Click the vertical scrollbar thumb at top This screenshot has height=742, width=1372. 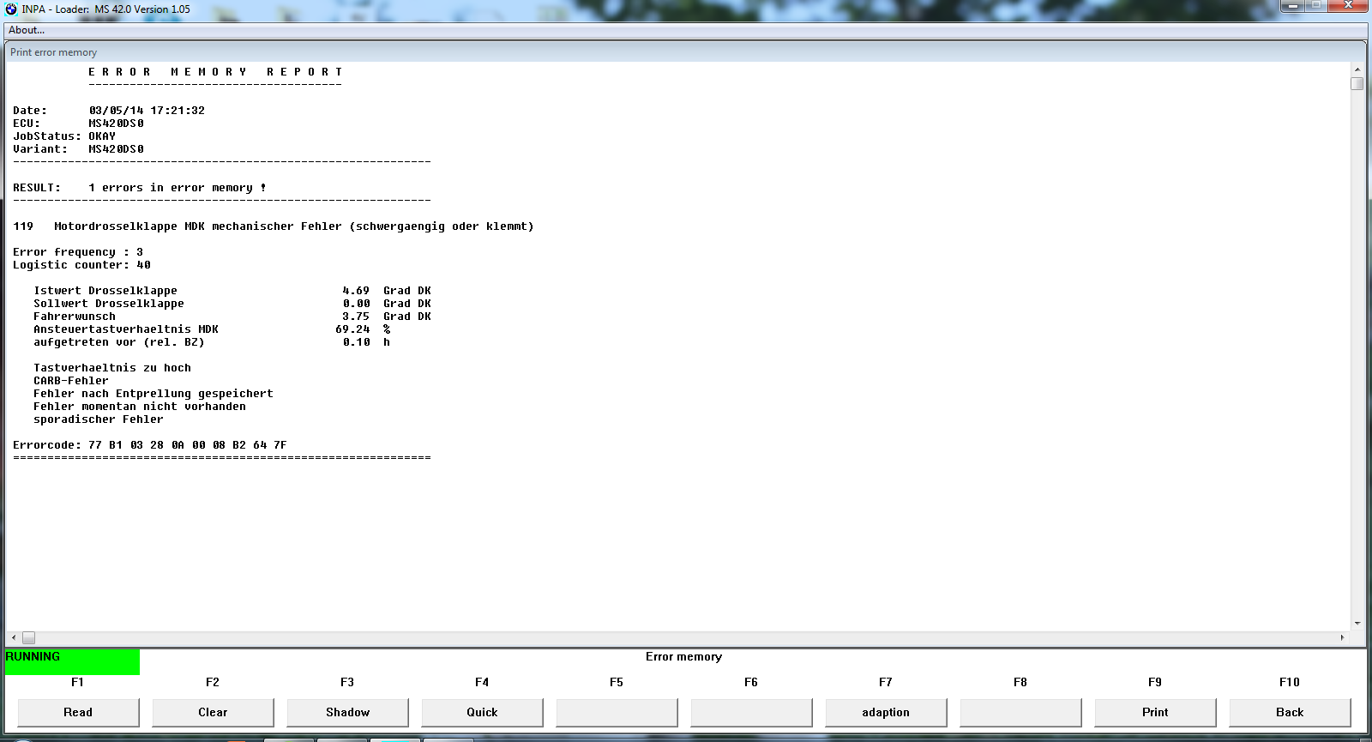1357,83
